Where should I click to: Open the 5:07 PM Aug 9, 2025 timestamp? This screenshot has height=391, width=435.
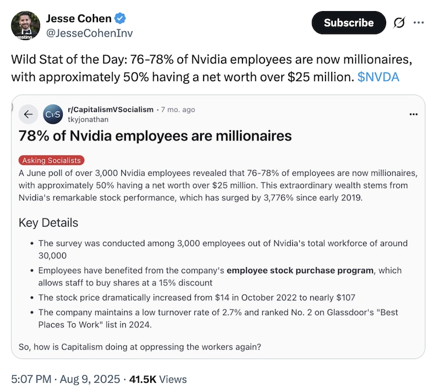(66, 379)
